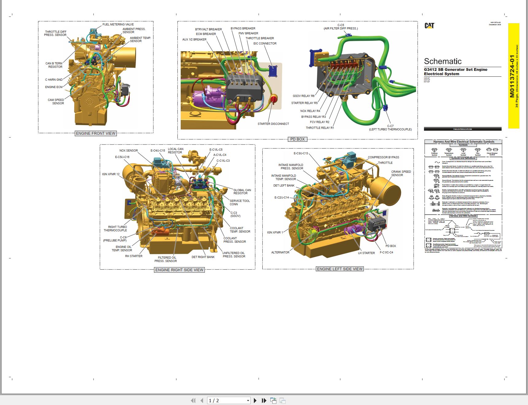The height and width of the screenshot is (405, 528).
Task: Click the 'STARTER RELAY R5' label
Action: 304,103
